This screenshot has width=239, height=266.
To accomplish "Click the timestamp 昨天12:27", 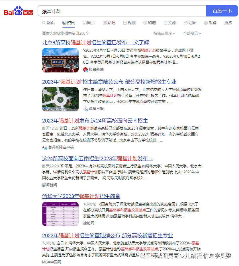I will click(50, 128).
